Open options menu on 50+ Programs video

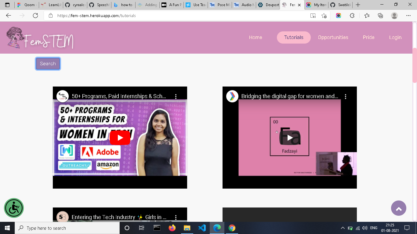pos(176,96)
